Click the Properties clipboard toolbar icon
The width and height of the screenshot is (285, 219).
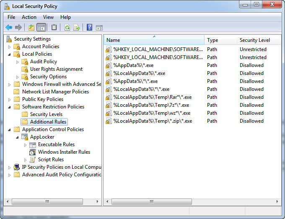[x=54, y=27]
